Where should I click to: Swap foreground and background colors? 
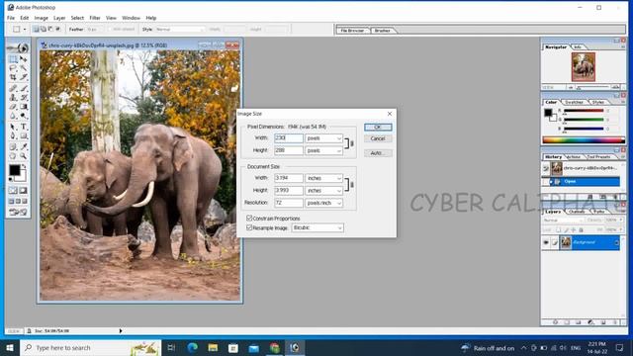(x=24, y=166)
